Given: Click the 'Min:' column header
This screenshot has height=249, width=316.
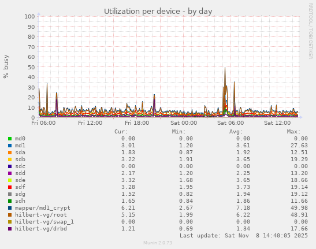Looking at the screenshot, I should [179, 132].
